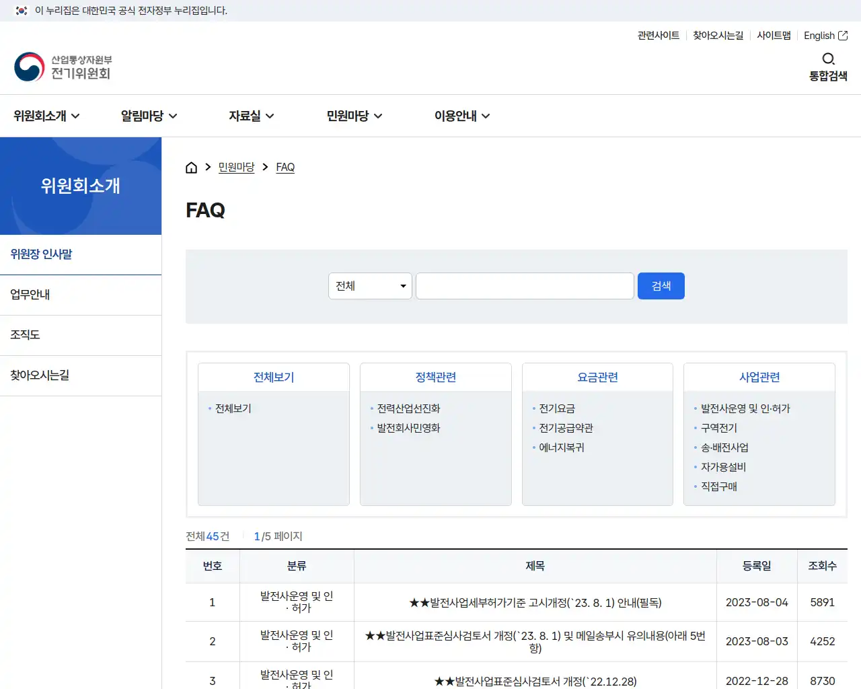Click the 전체보기 list item

233,408
